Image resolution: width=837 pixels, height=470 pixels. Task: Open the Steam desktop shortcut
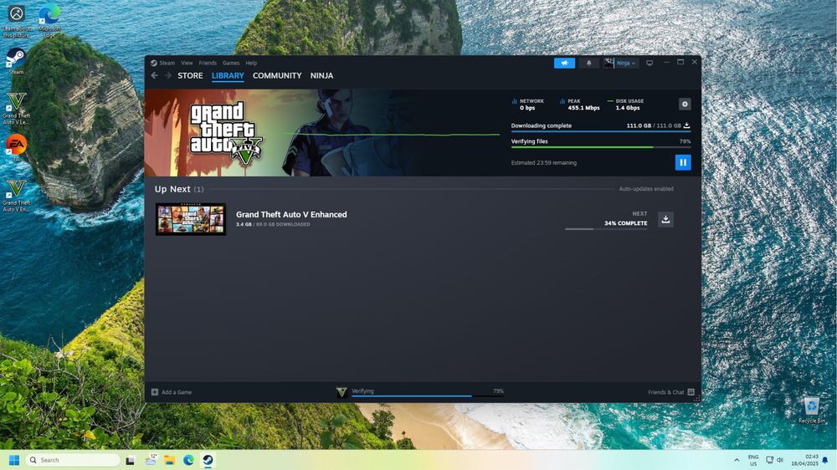coord(16,61)
